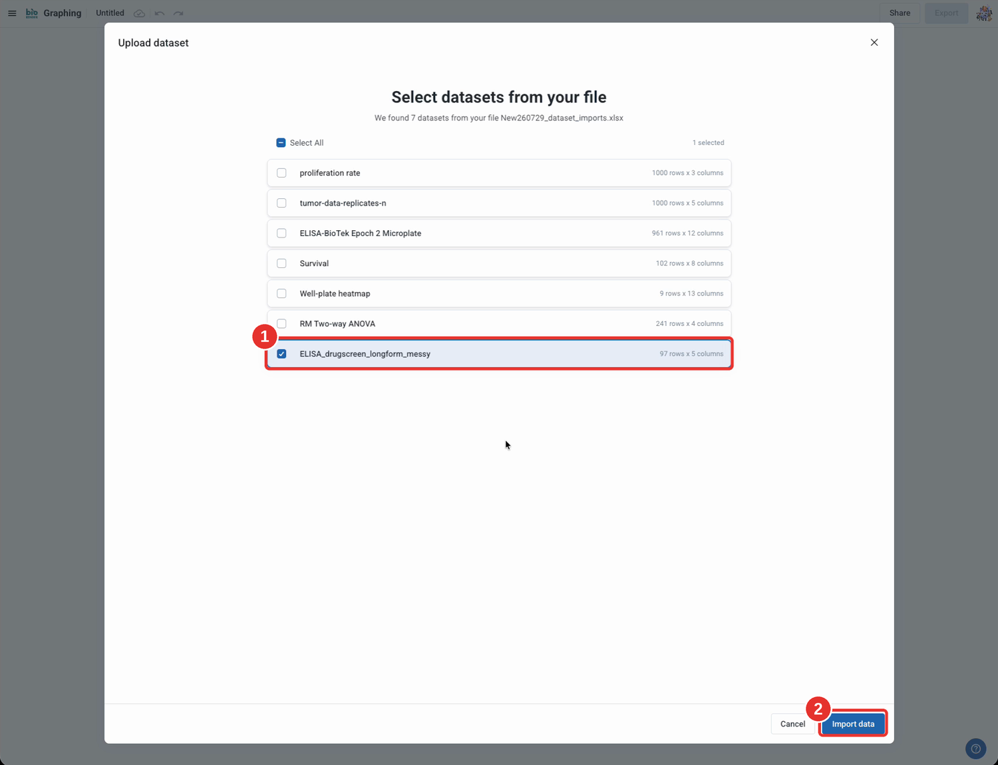
Task: Click the redo arrow icon
Action: pos(178,13)
